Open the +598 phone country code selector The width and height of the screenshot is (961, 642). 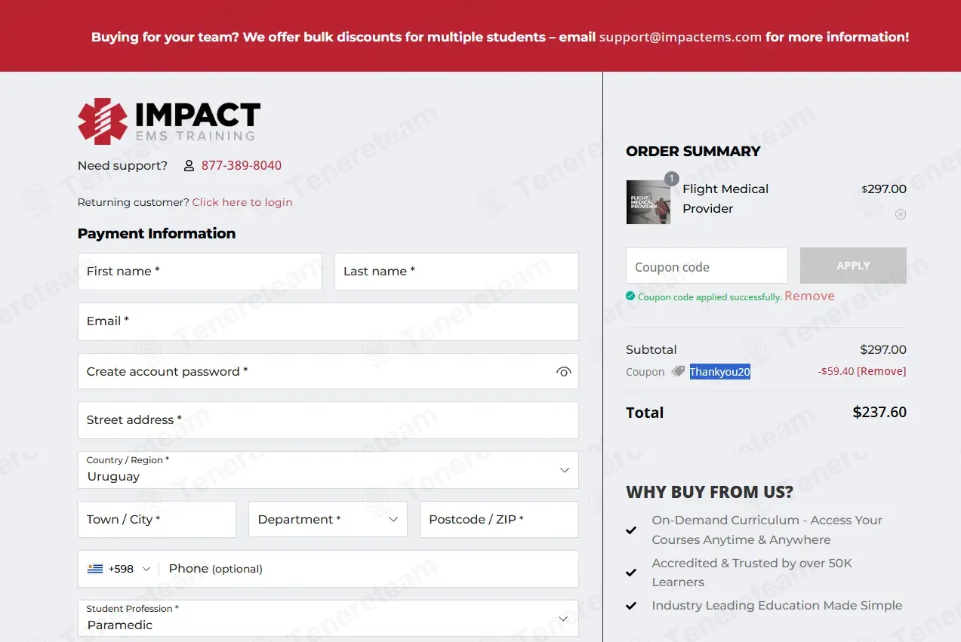pos(119,569)
